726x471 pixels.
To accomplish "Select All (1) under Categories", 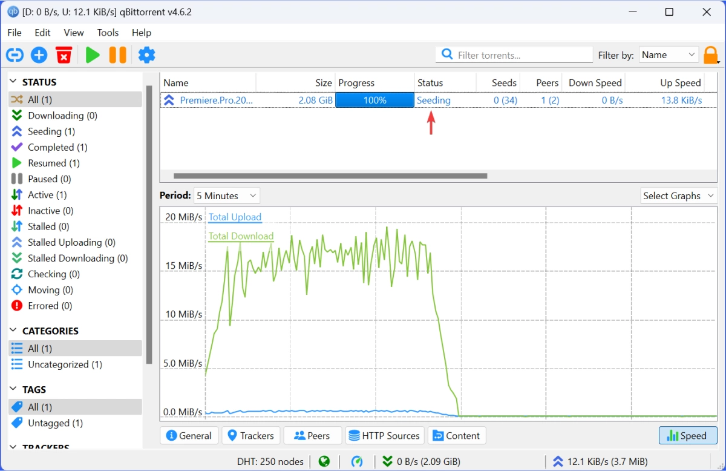I will 75,348.
